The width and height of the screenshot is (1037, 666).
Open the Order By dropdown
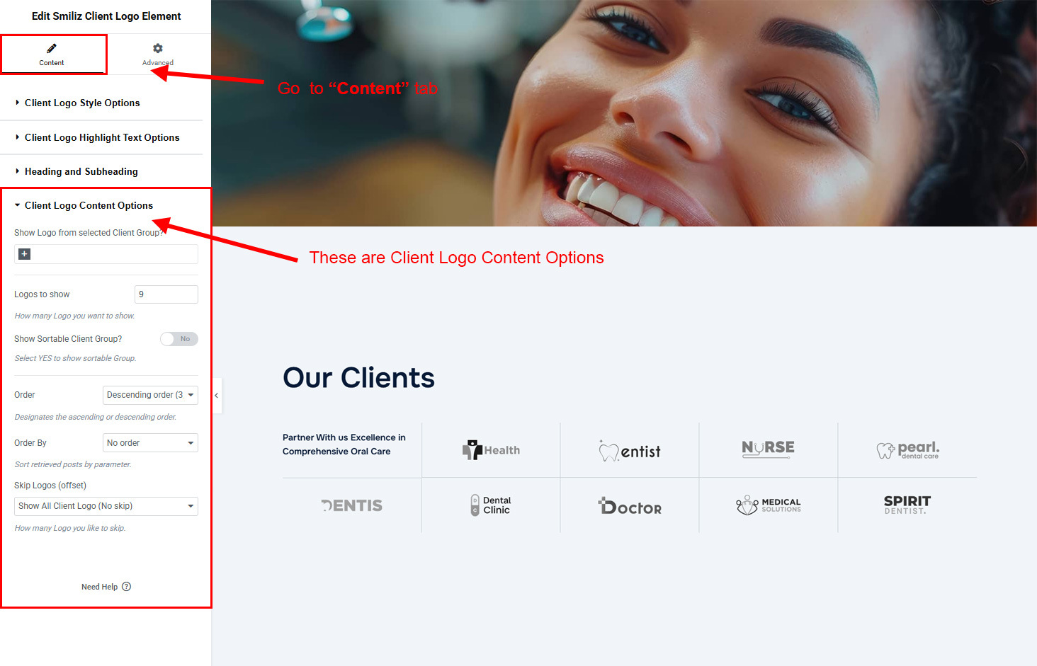tap(150, 443)
